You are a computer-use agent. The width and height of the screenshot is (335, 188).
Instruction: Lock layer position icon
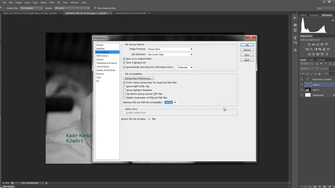click(315, 74)
